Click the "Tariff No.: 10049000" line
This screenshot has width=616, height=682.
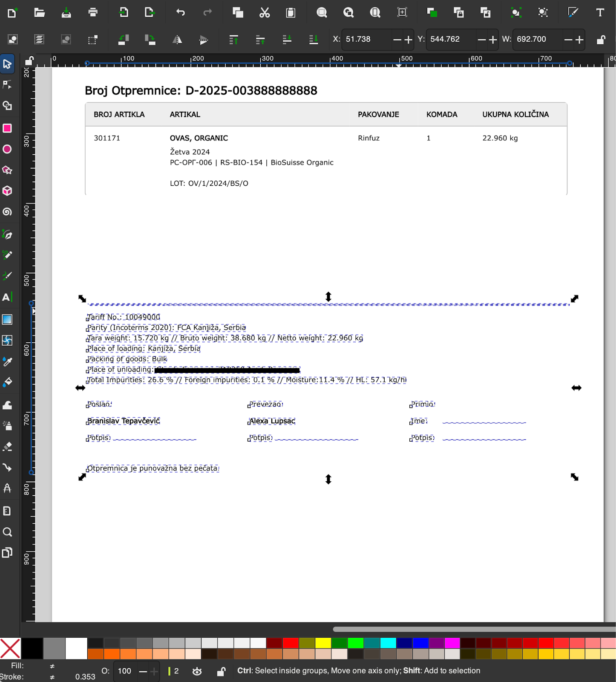click(x=124, y=317)
